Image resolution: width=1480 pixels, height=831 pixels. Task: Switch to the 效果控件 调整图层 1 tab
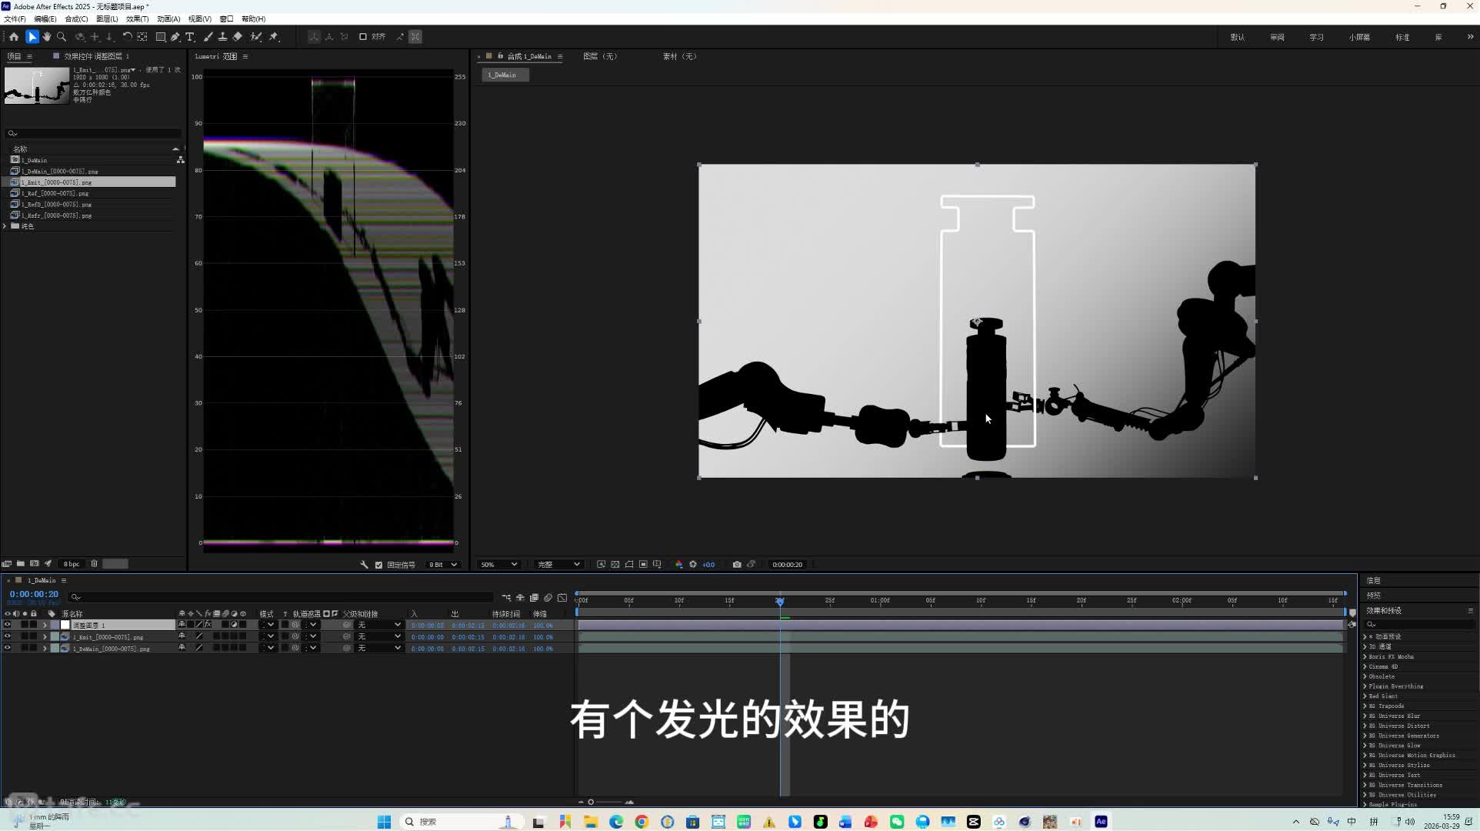pyautogui.click(x=96, y=56)
